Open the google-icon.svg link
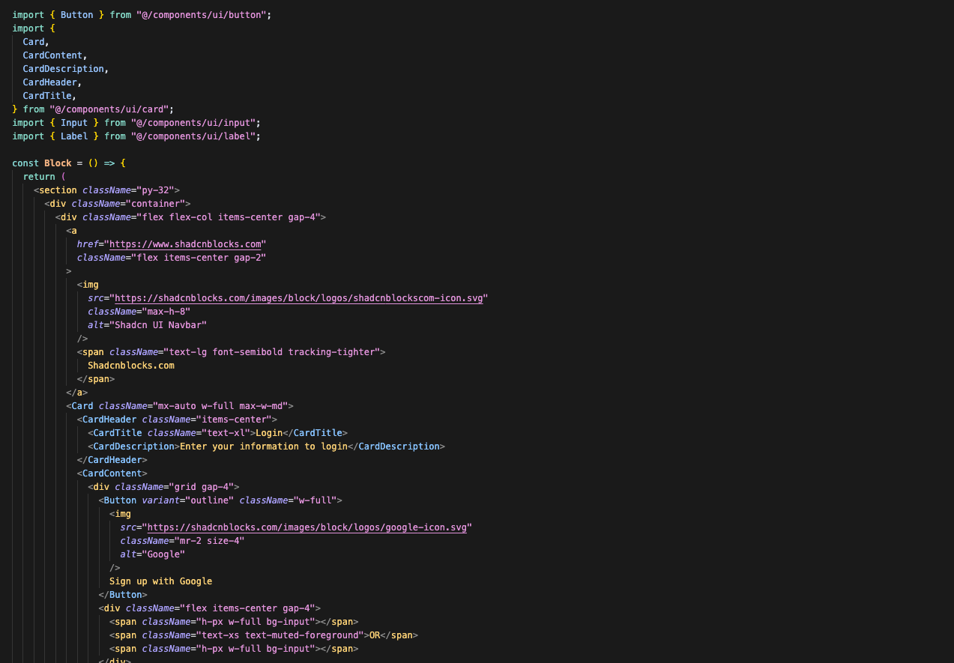Screen dimensions: 954x663 point(307,527)
